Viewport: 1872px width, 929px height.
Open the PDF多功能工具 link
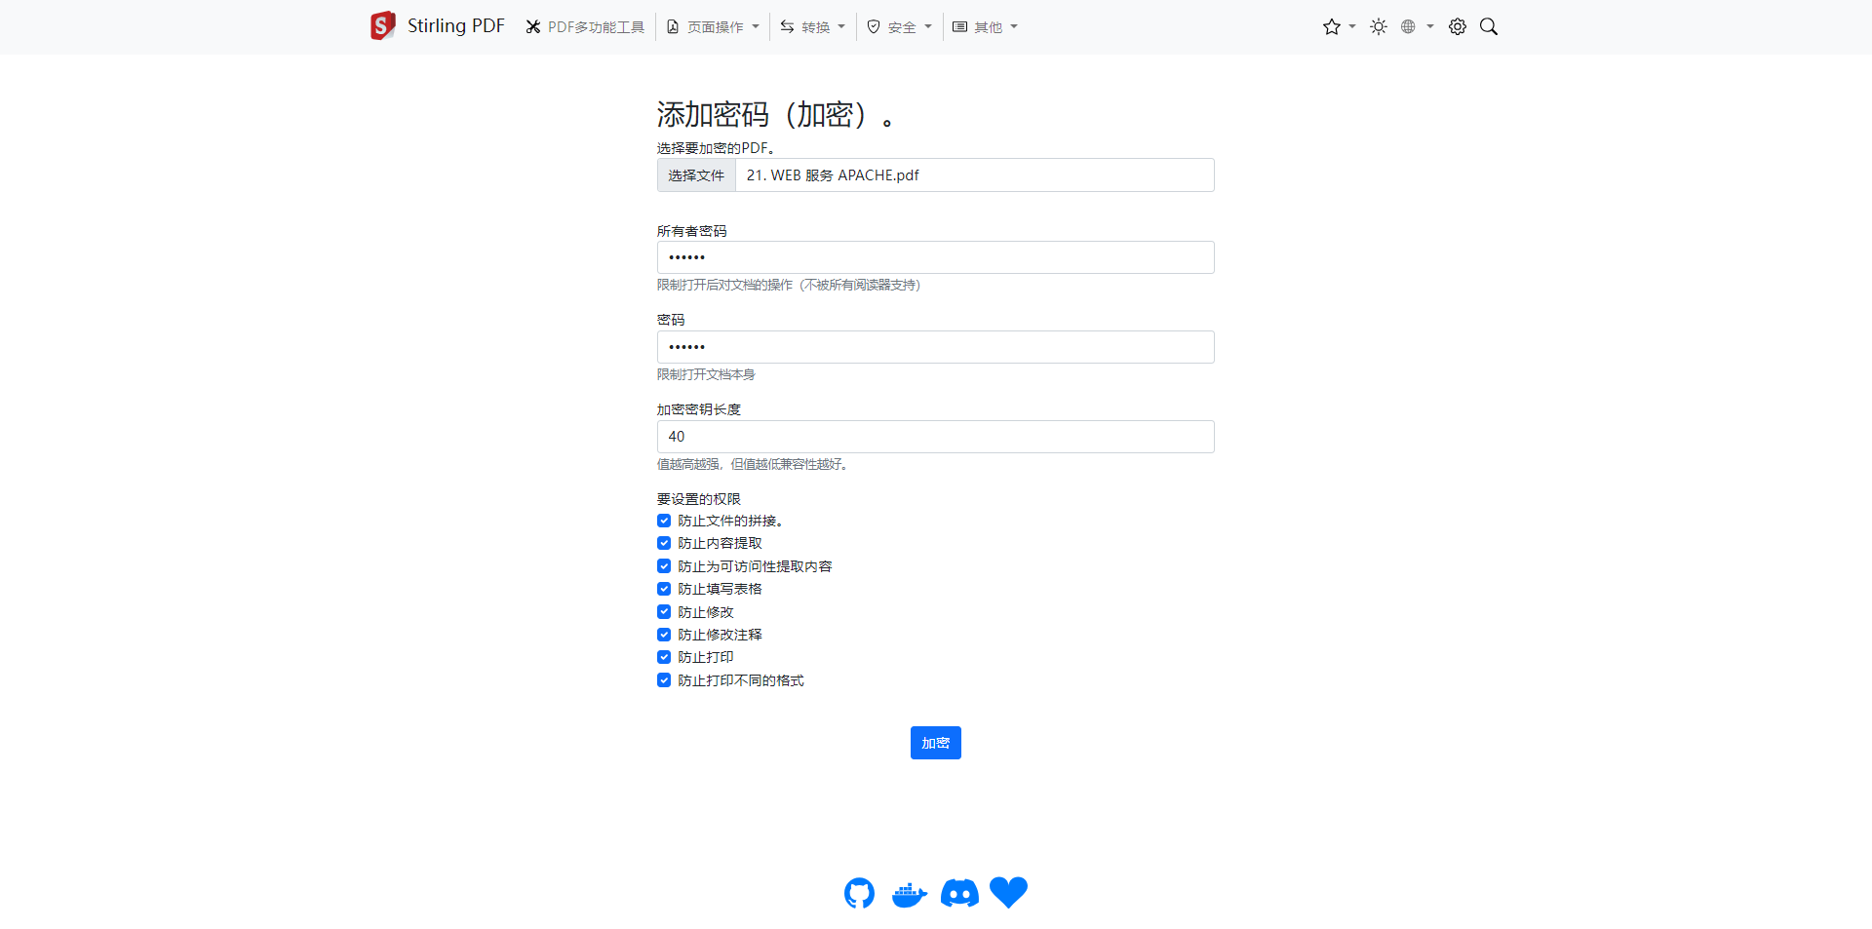585,27
